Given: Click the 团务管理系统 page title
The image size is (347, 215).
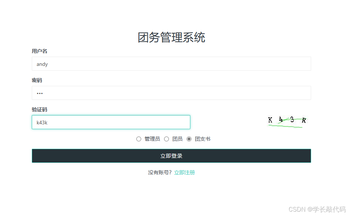Looking at the screenshot, I should [171, 37].
